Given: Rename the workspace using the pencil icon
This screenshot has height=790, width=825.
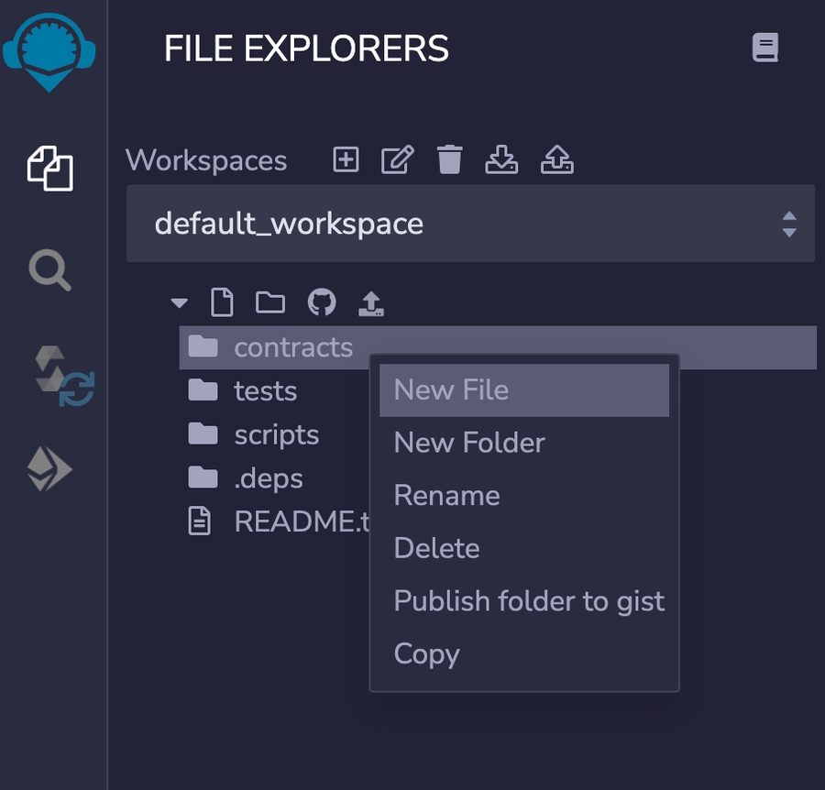Looking at the screenshot, I should point(395,159).
